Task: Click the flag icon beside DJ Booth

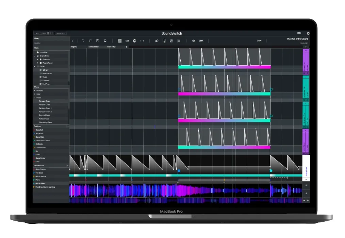Action: [34, 144]
